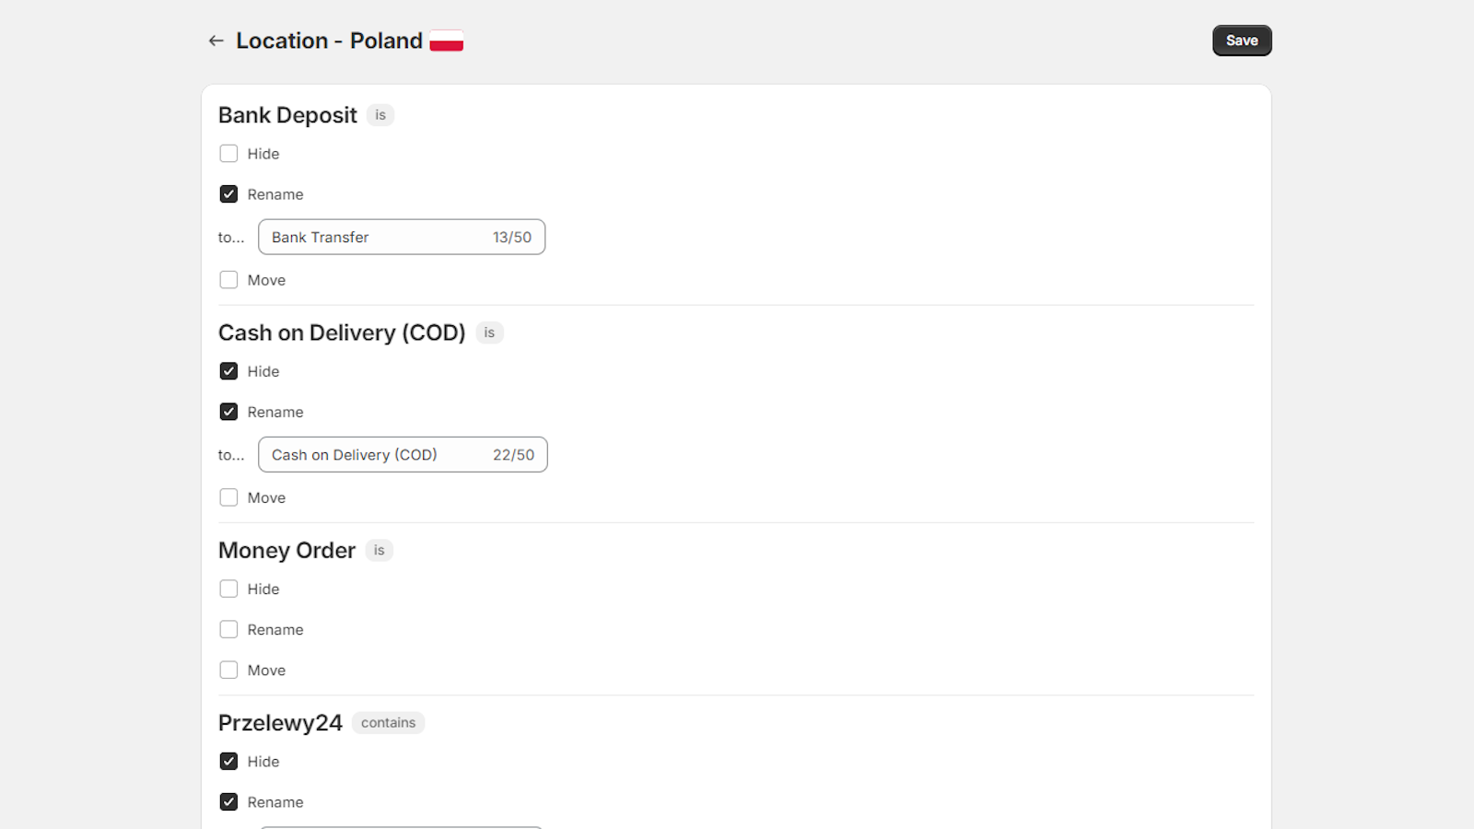Click the back arrow icon
This screenshot has width=1474, height=829.
216,41
